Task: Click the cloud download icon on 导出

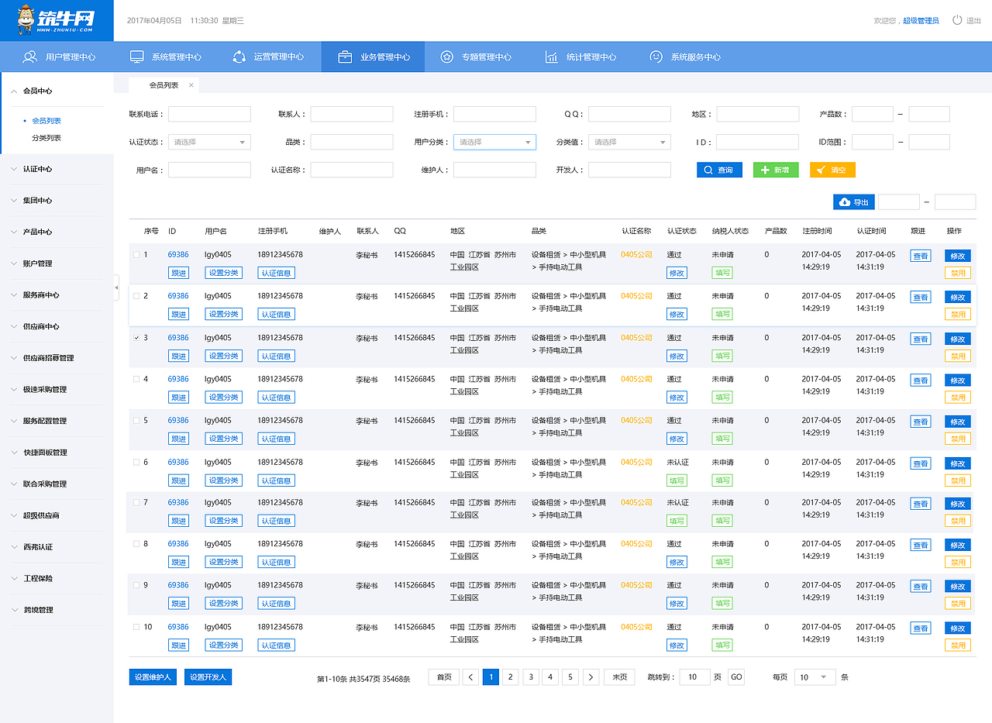Action: (845, 202)
